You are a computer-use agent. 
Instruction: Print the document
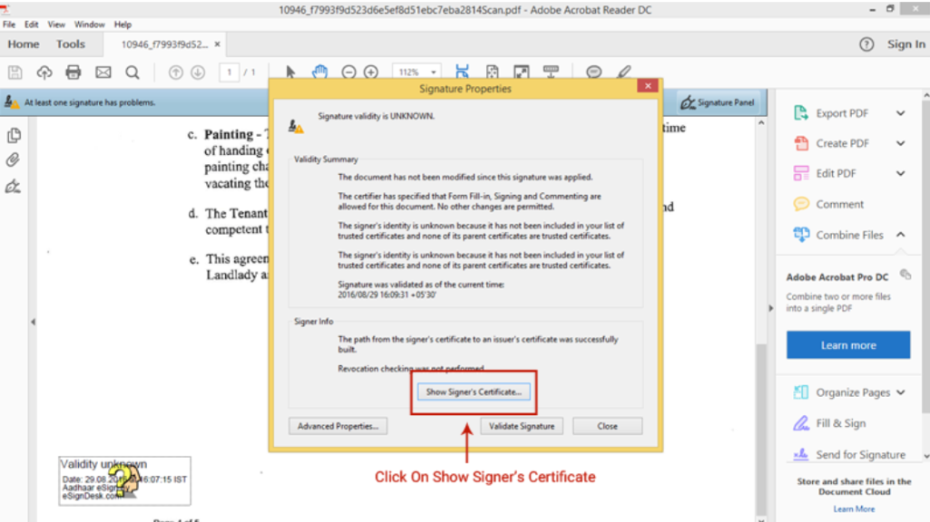coord(72,72)
